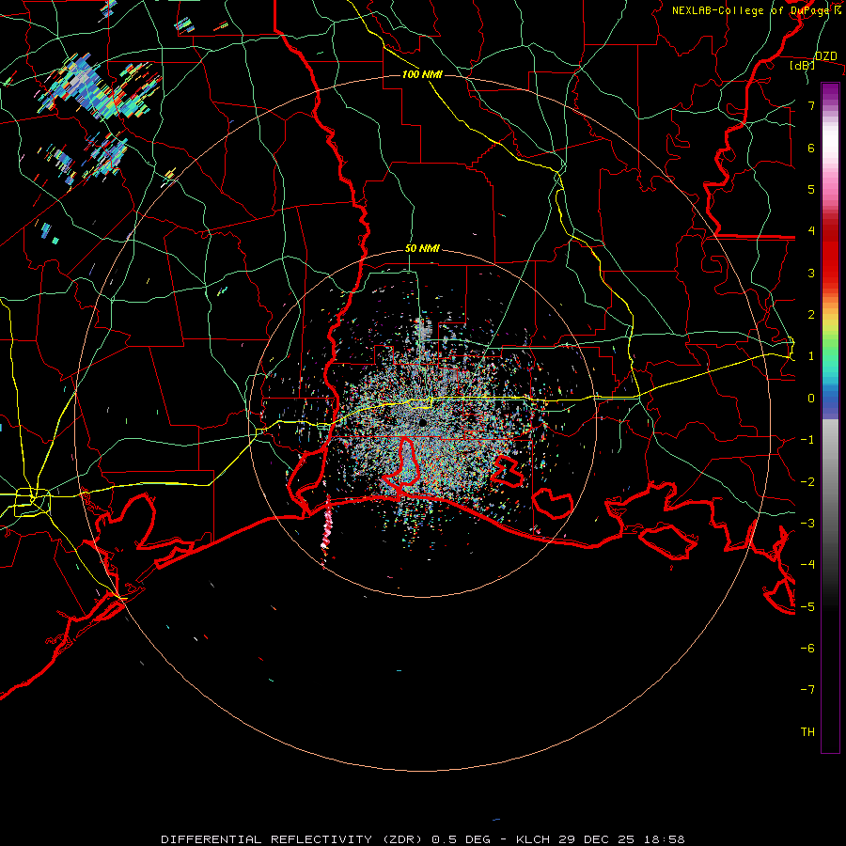Click the scale value 5

811,189
